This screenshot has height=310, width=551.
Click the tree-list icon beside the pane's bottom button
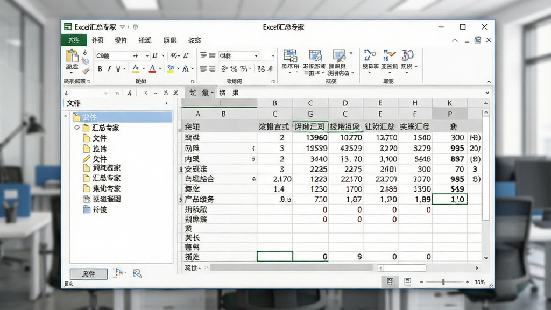tap(119, 273)
